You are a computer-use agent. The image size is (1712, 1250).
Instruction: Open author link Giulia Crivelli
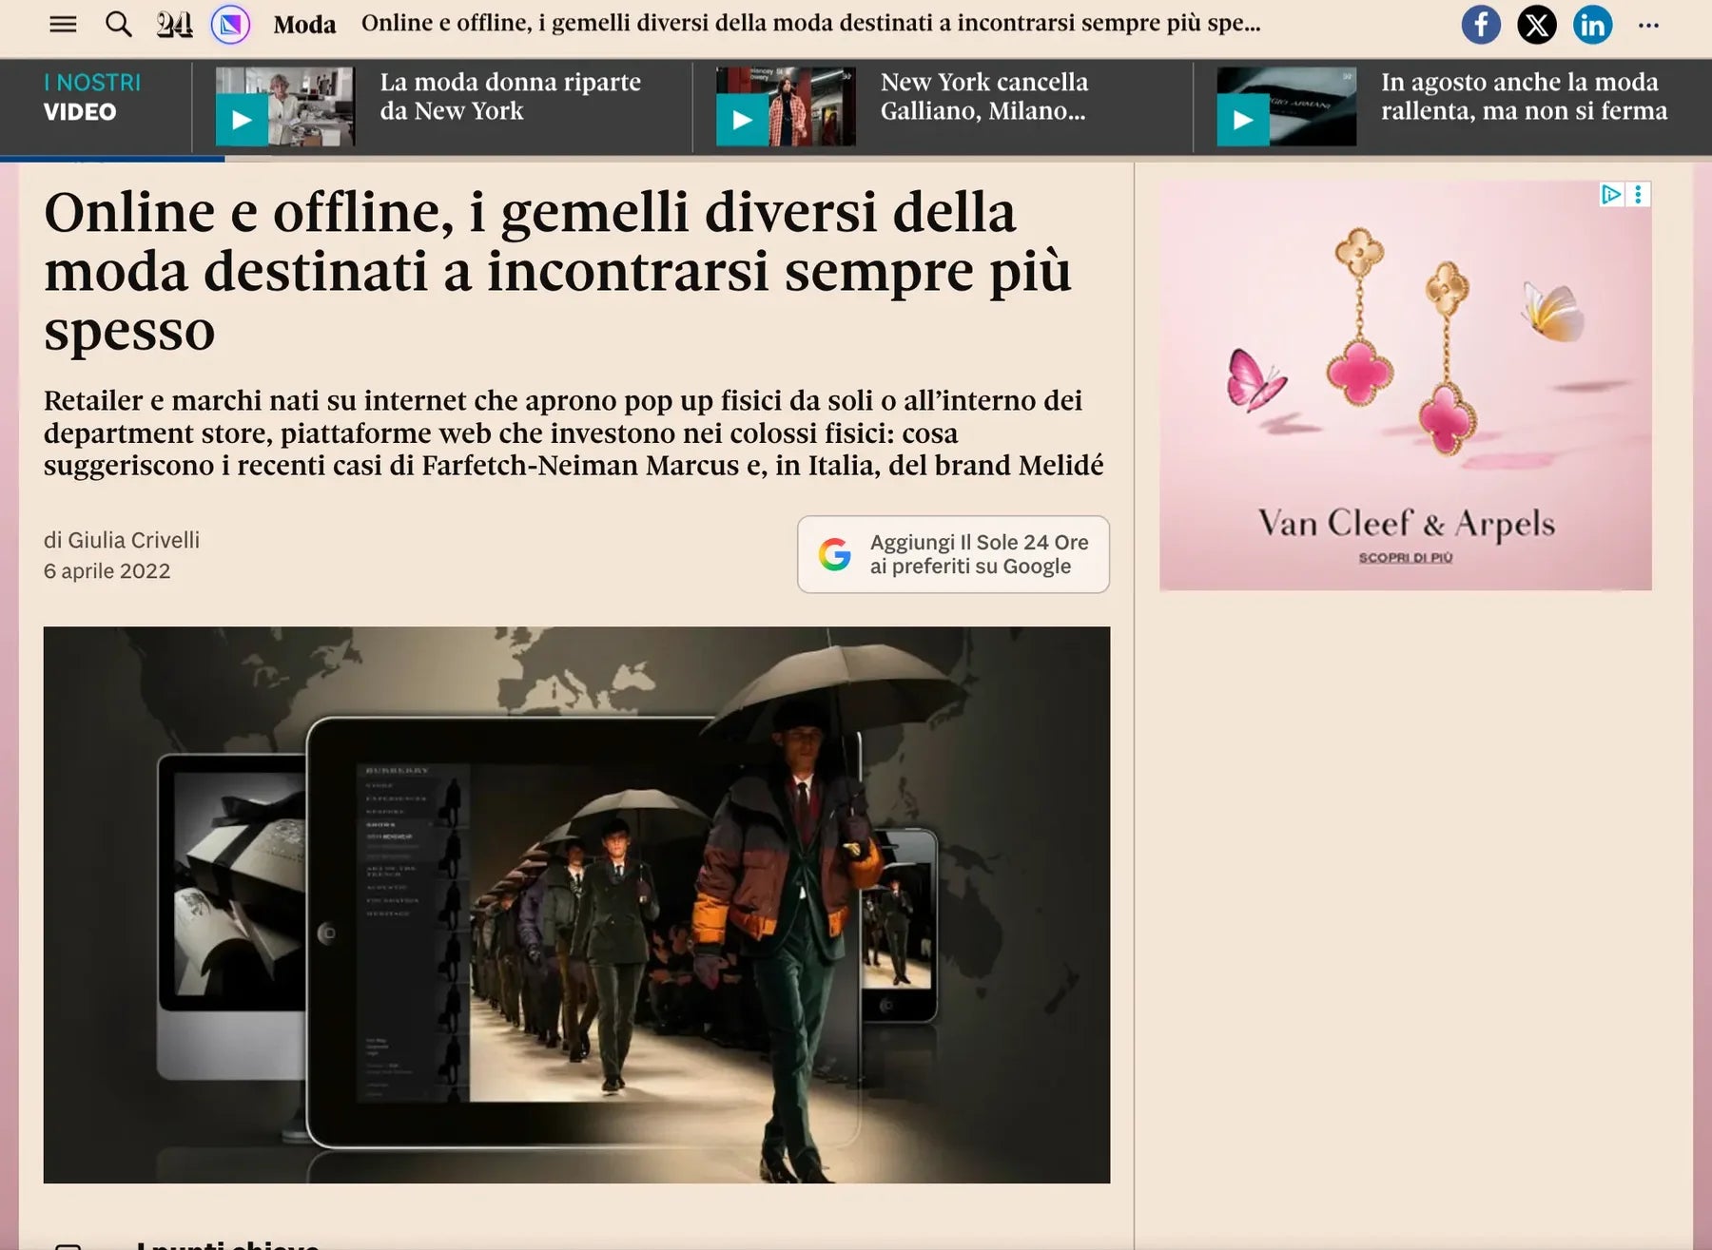[134, 540]
